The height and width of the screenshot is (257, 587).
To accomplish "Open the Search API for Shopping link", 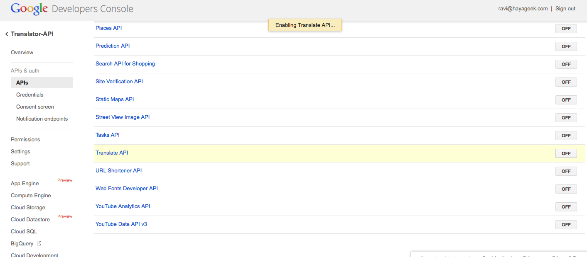I will (125, 64).
